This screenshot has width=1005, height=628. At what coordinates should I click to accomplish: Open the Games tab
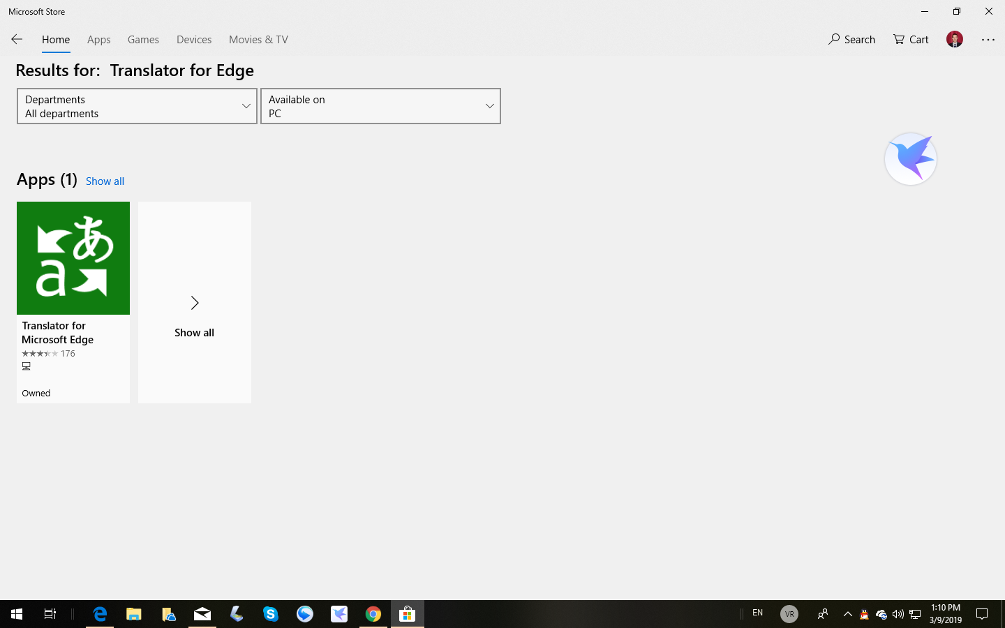coord(143,40)
